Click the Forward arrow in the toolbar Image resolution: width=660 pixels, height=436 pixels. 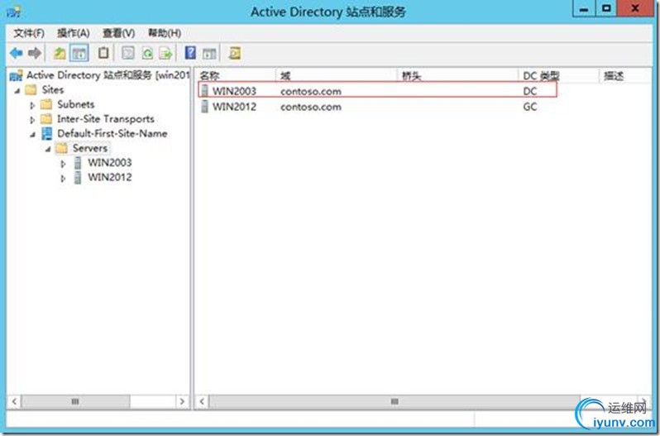click(x=35, y=53)
